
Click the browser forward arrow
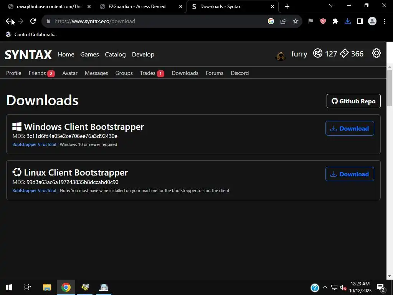point(21,22)
